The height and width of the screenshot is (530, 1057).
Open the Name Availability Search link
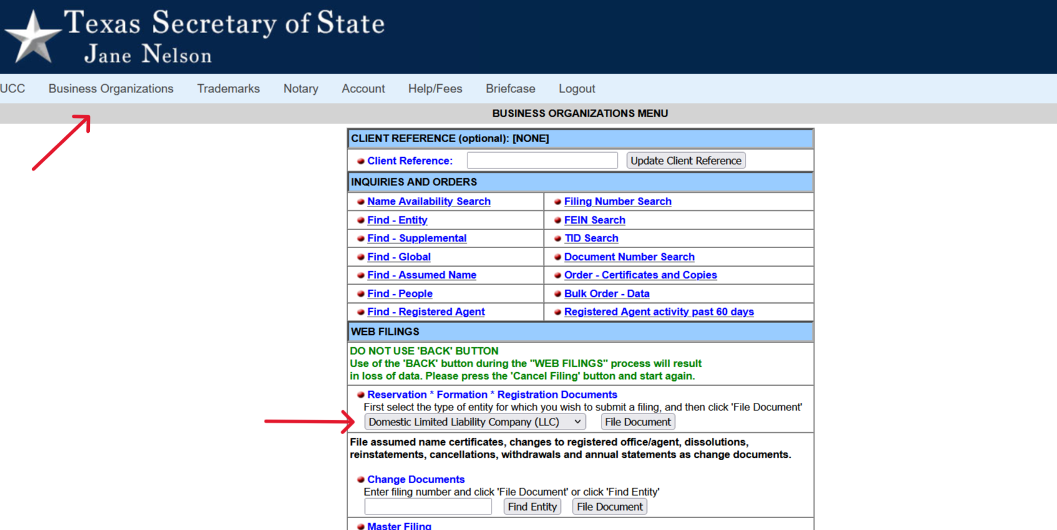tap(429, 201)
